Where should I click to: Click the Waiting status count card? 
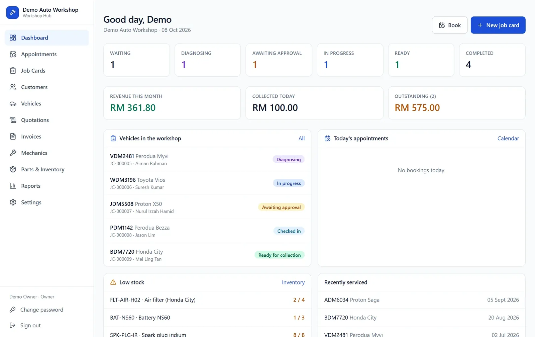(x=136, y=60)
